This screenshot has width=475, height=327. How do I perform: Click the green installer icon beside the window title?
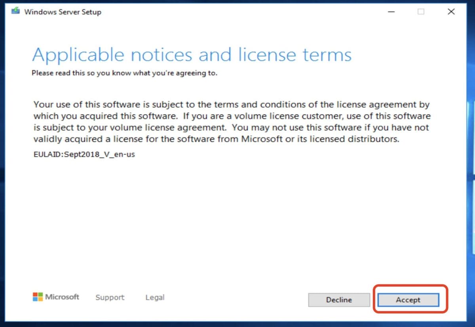point(15,11)
